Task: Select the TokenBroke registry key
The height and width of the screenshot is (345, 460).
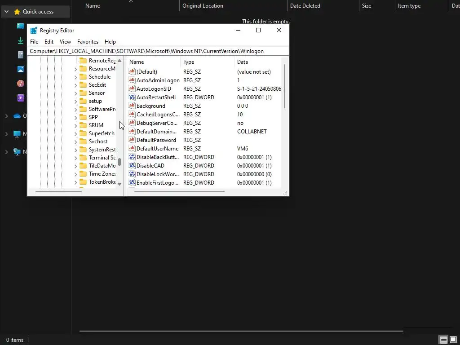Action: (x=102, y=182)
